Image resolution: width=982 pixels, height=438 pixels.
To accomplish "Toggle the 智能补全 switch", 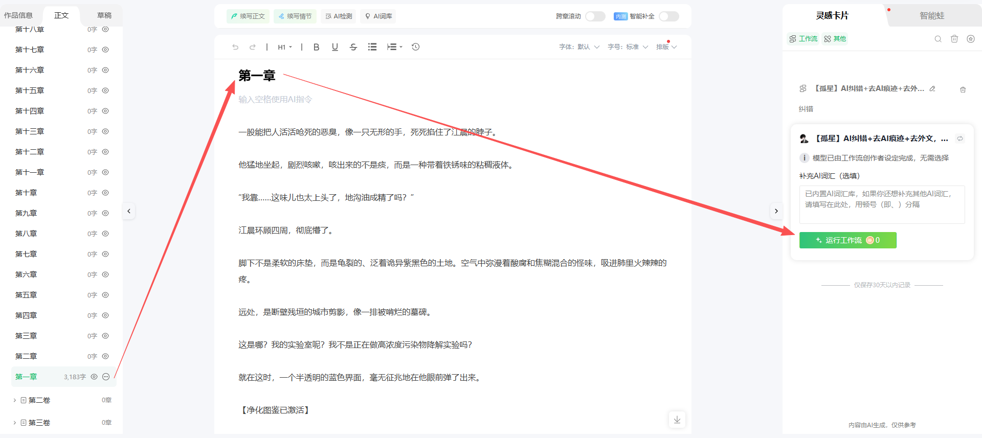I will click(x=669, y=16).
